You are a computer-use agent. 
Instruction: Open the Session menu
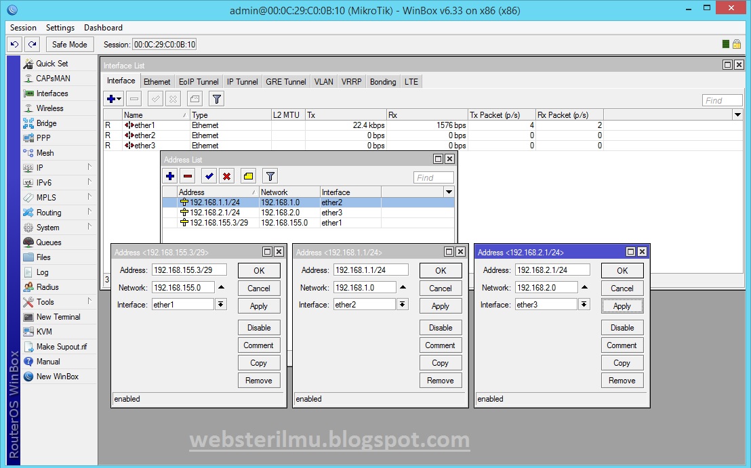23,27
